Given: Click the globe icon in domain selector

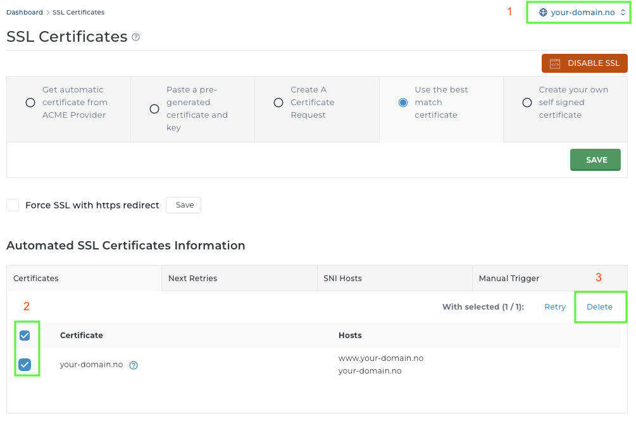Looking at the screenshot, I should (543, 13).
